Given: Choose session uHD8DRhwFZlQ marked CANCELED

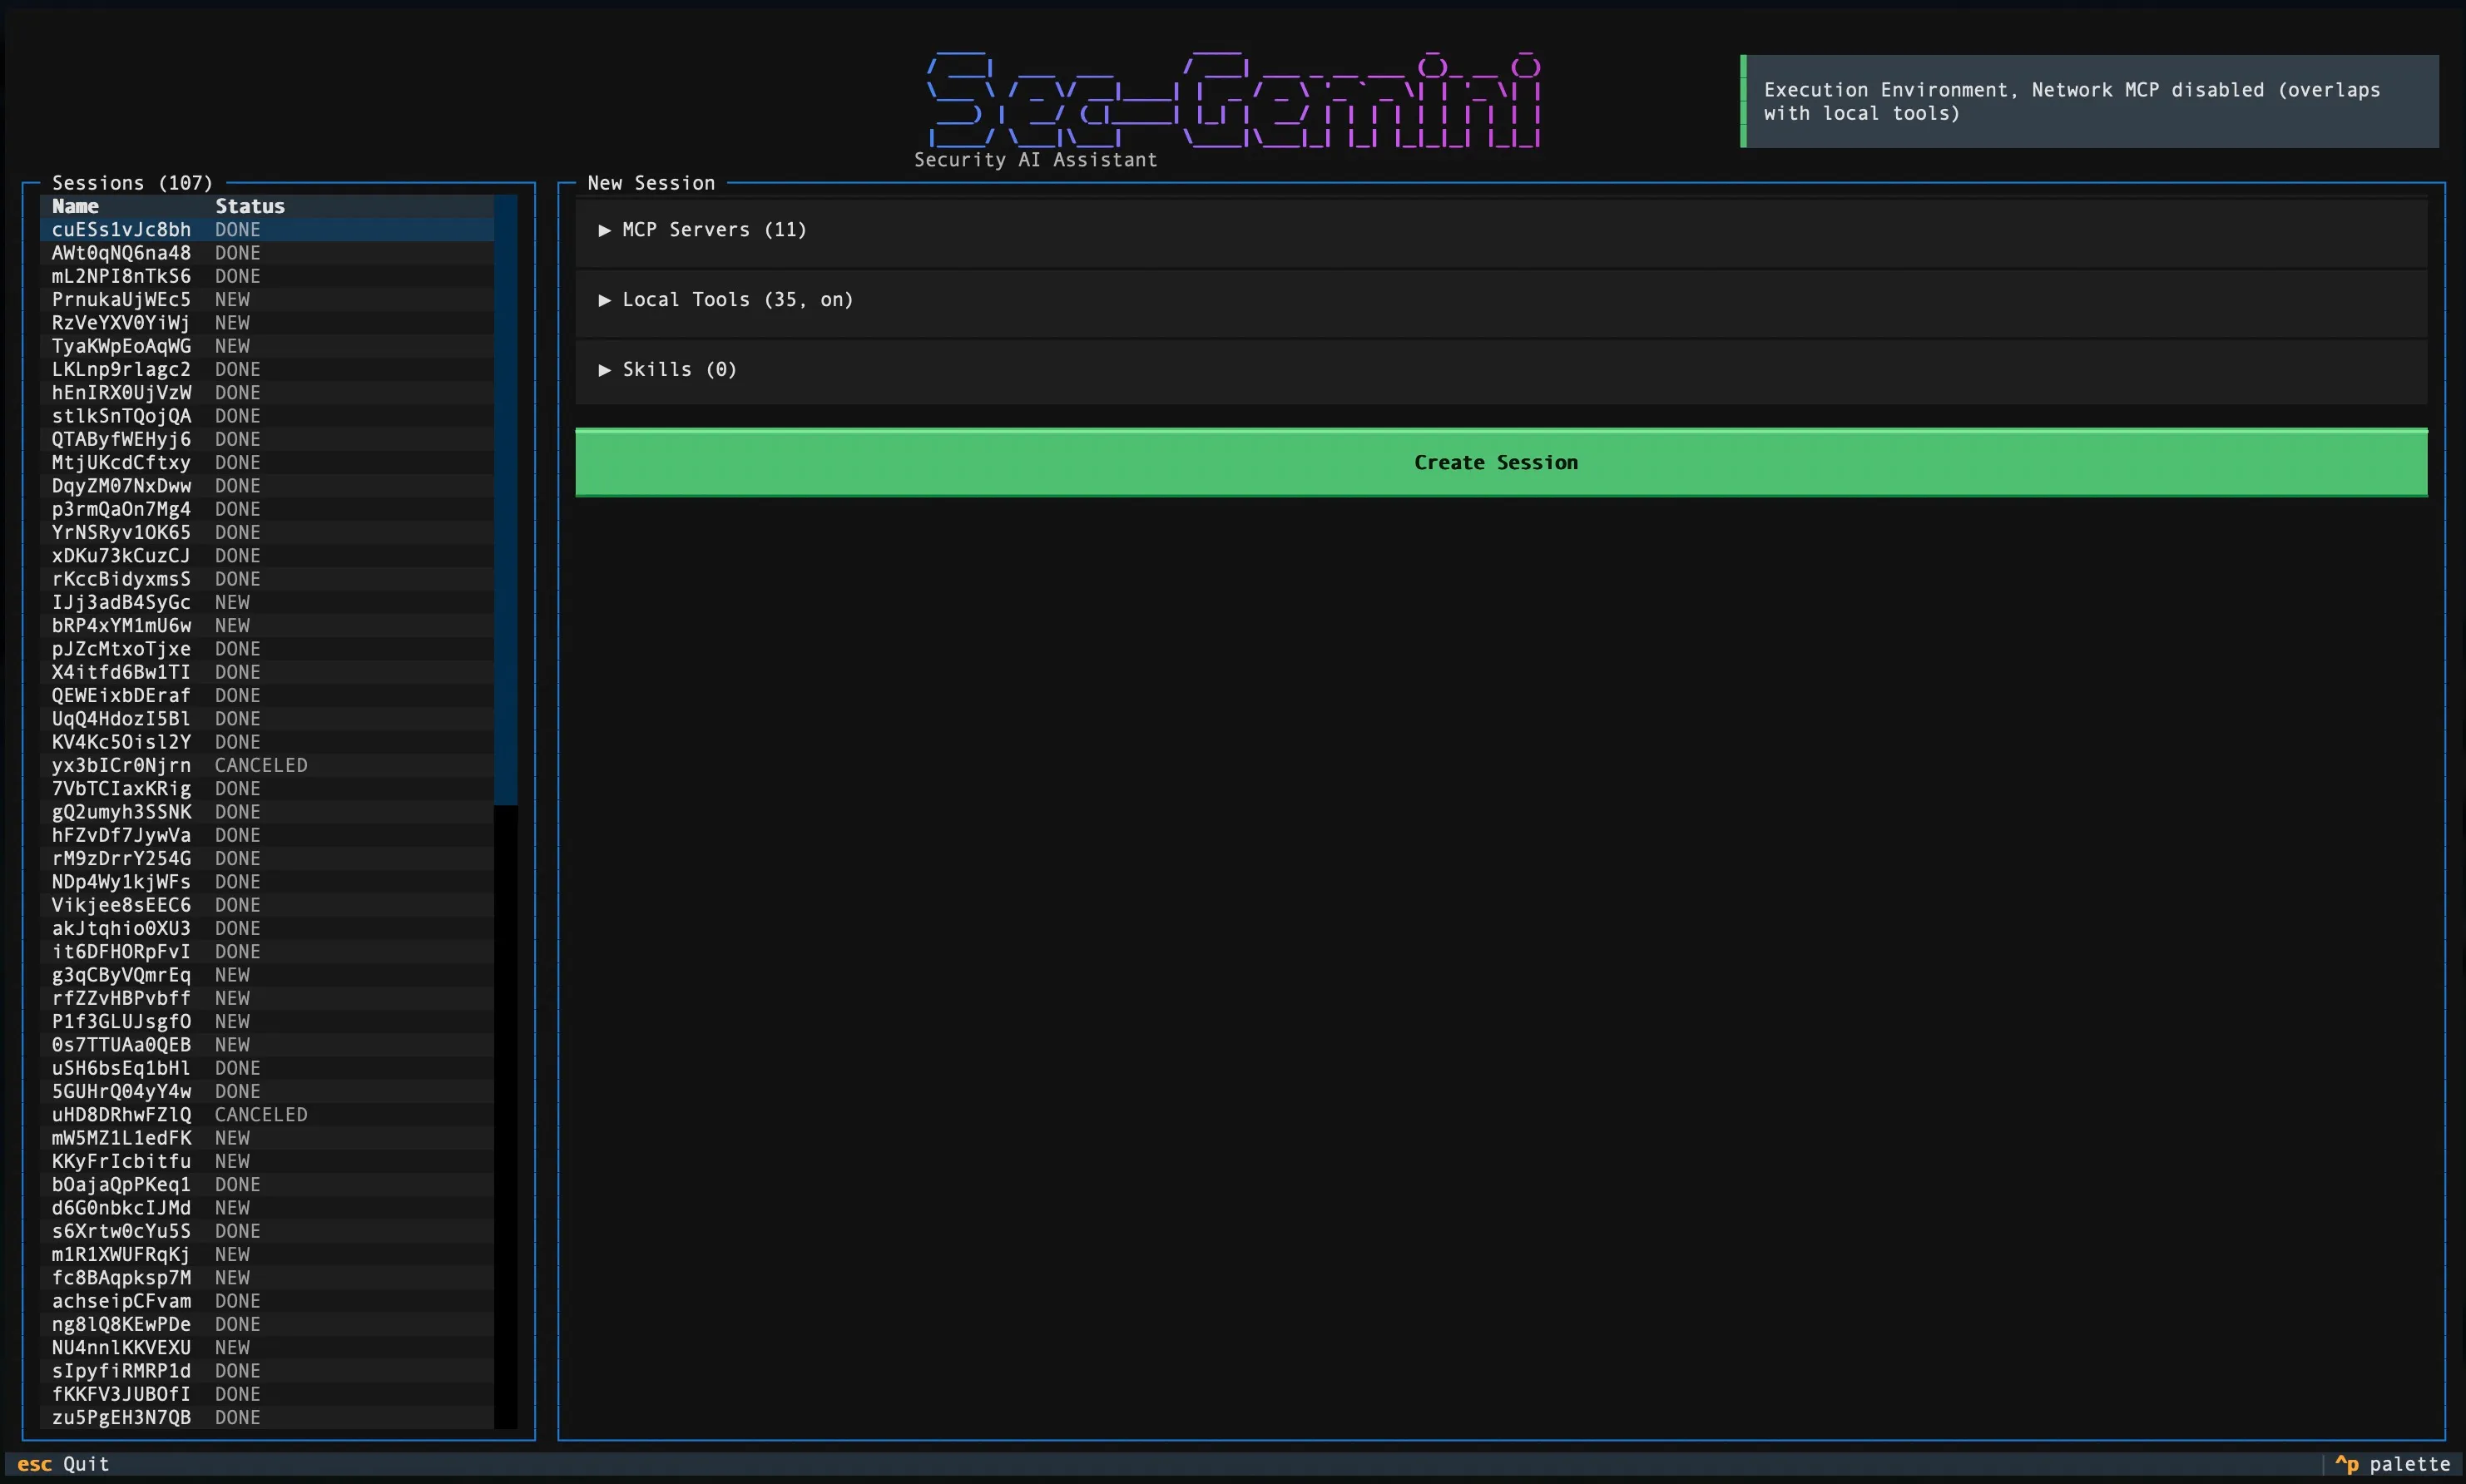Looking at the screenshot, I should (x=121, y=1115).
